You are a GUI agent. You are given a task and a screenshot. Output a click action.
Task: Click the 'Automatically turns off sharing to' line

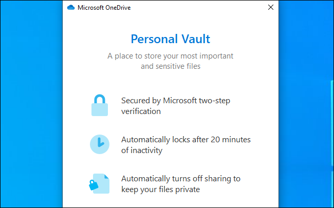pos(181,178)
